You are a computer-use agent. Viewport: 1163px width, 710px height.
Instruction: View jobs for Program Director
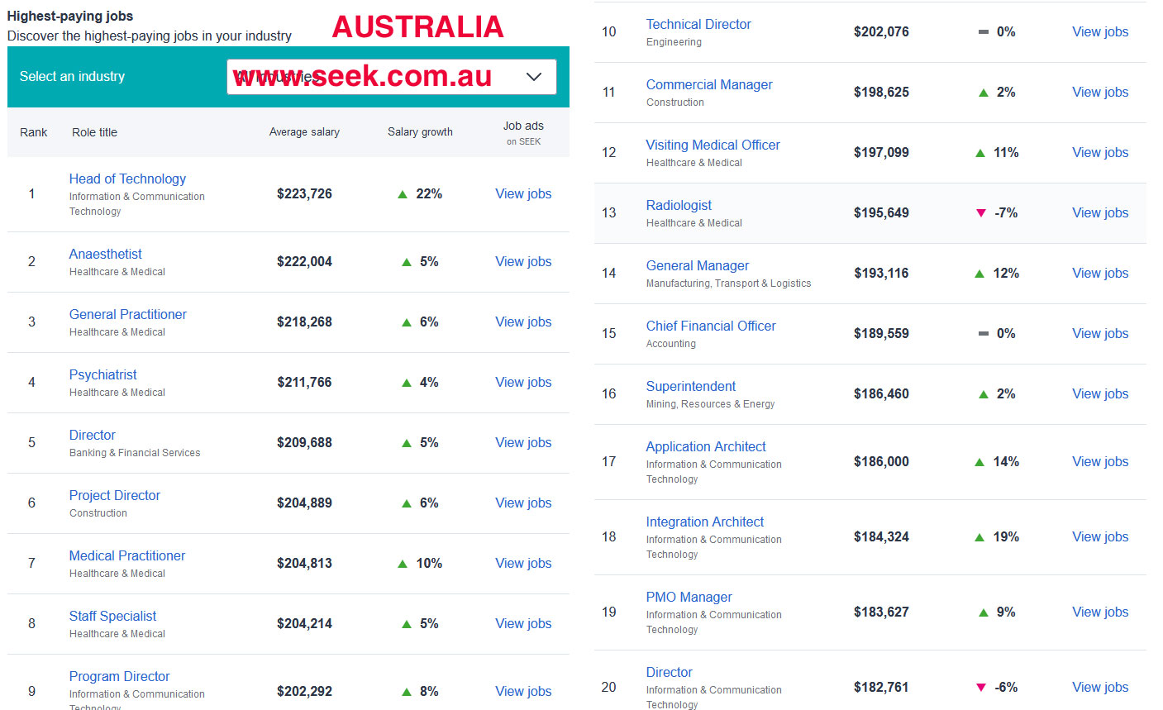523,691
